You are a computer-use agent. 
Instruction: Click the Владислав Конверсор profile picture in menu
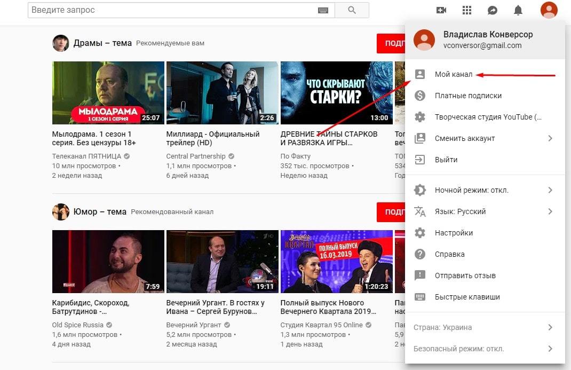pyautogui.click(x=424, y=40)
